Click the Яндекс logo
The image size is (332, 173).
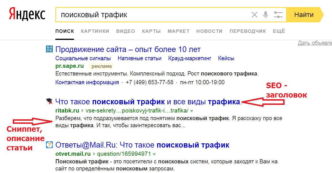click(x=27, y=14)
